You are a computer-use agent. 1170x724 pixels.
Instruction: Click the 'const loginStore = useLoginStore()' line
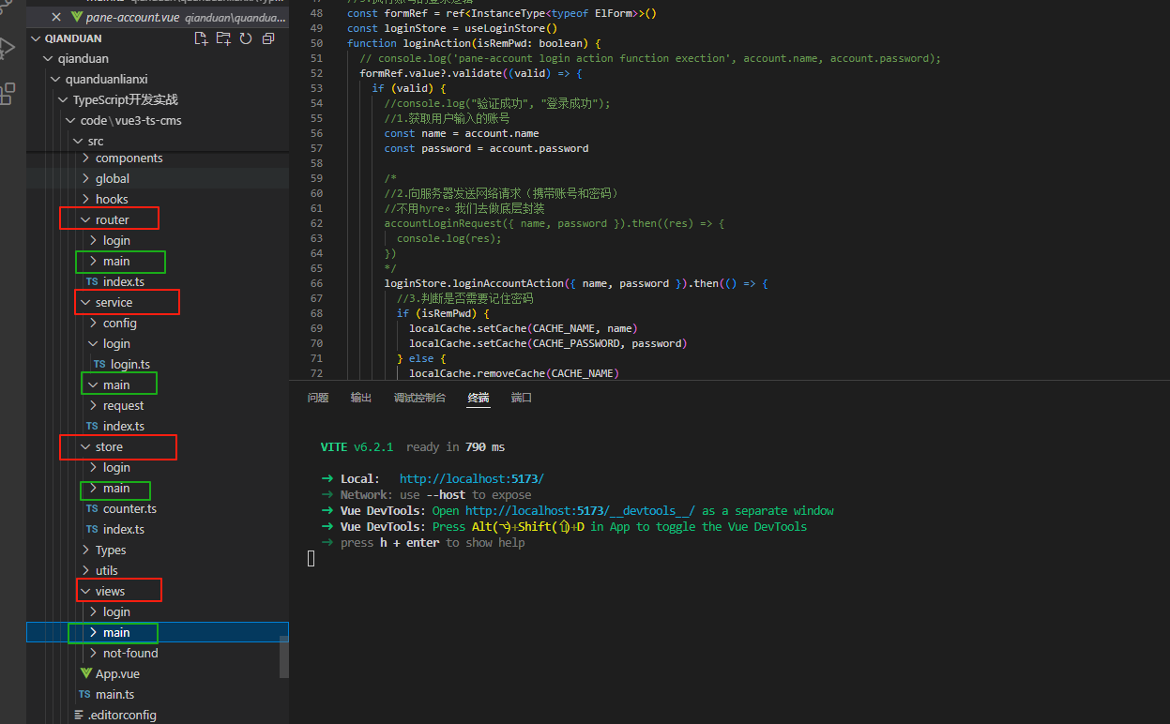pyautogui.click(x=452, y=28)
